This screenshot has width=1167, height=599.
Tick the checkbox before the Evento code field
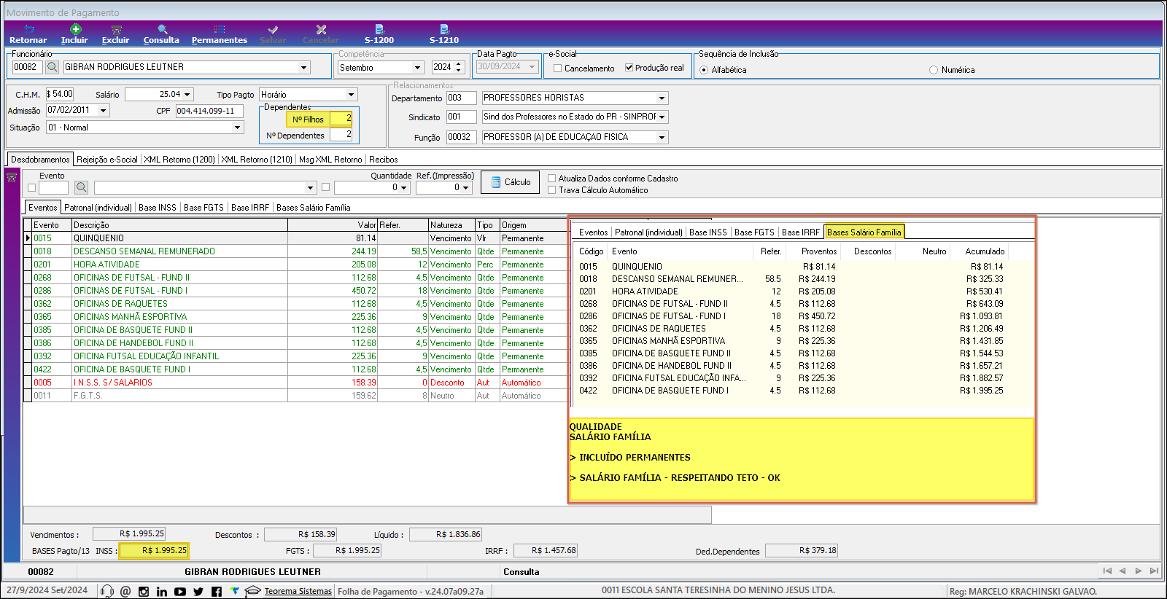pyautogui.click(x=31, y=187)
